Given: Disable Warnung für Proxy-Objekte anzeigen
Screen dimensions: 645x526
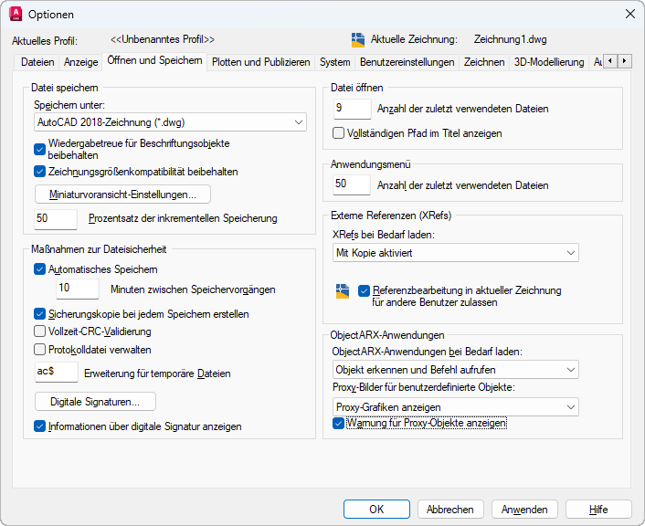Looking at the screenshot, I should point(339,424).
